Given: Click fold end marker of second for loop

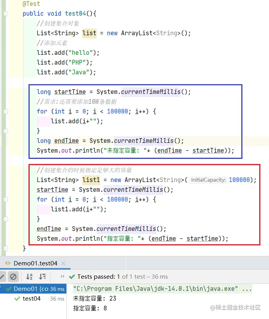Looking at the screenshot, I should tap(6, 219).
